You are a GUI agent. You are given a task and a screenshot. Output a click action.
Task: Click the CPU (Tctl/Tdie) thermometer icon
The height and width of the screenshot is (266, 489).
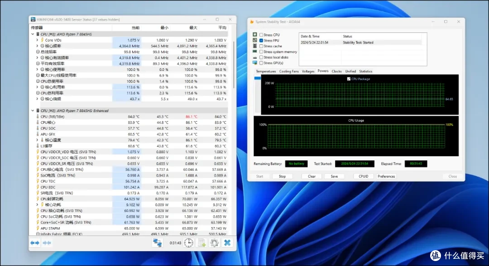coord(38,117)
